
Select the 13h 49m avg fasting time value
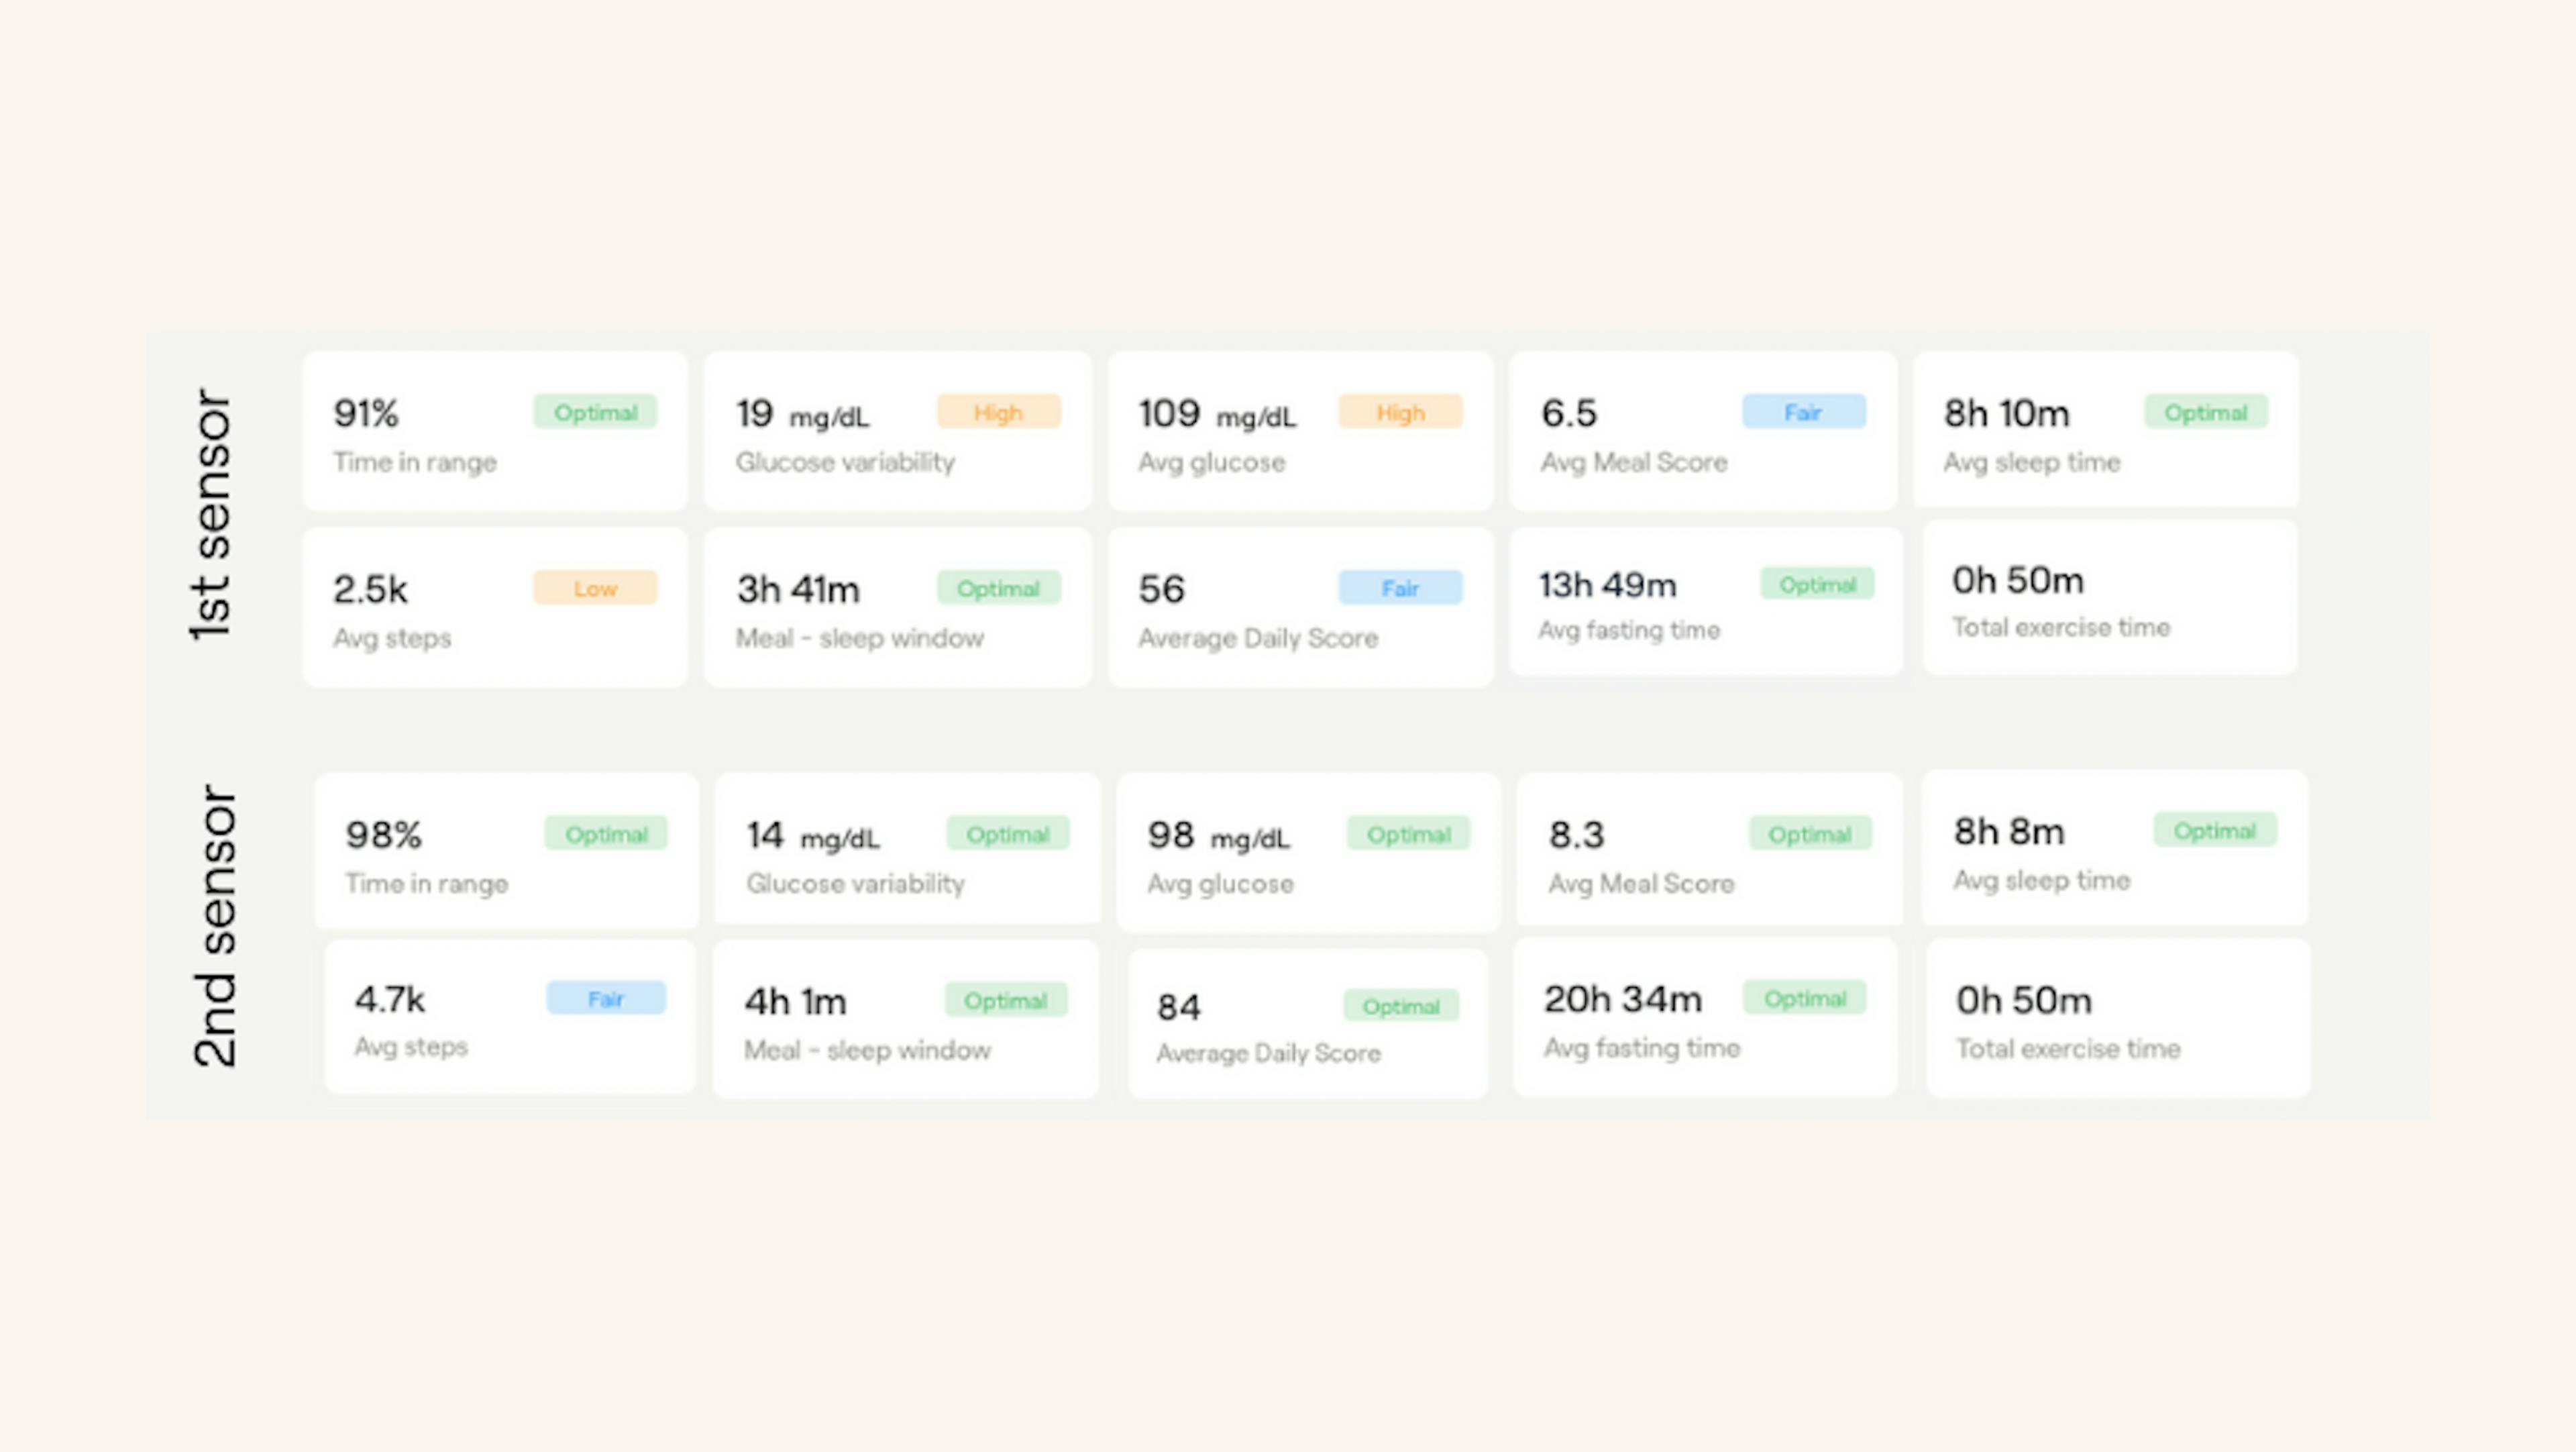(1607, 584)
